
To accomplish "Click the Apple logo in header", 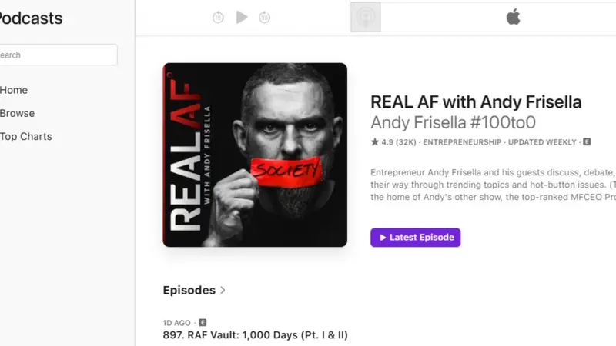I will tap(513, 17).
